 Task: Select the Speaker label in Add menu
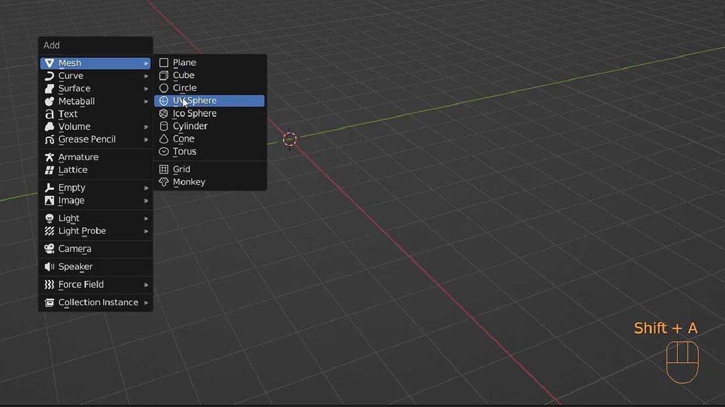click(76, 267)
